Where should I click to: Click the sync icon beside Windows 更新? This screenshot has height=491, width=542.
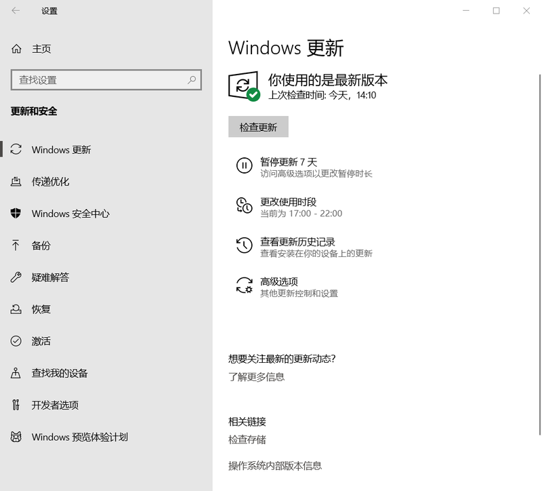click(16, 149)
